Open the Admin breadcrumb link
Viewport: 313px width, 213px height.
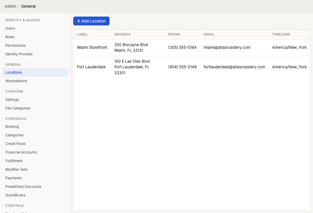(10, 6)
